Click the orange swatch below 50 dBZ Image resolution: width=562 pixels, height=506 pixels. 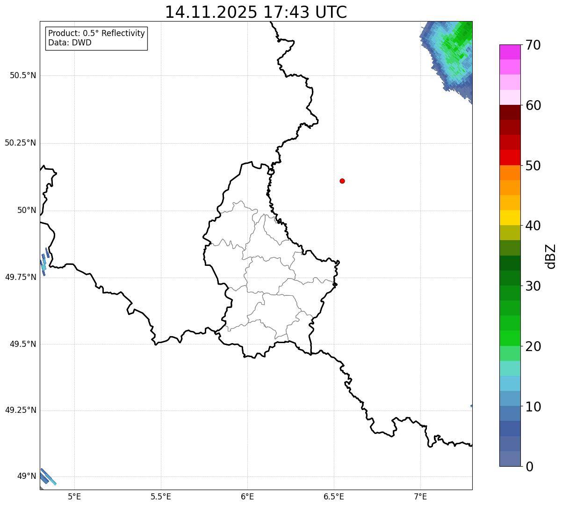510,173
